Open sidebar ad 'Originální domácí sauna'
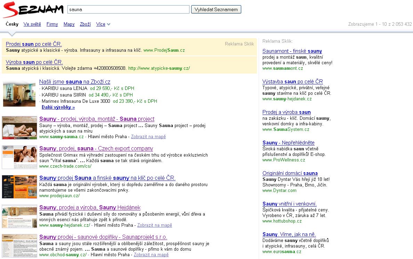This screenshot has width=413, height=259. pos(290,173)
